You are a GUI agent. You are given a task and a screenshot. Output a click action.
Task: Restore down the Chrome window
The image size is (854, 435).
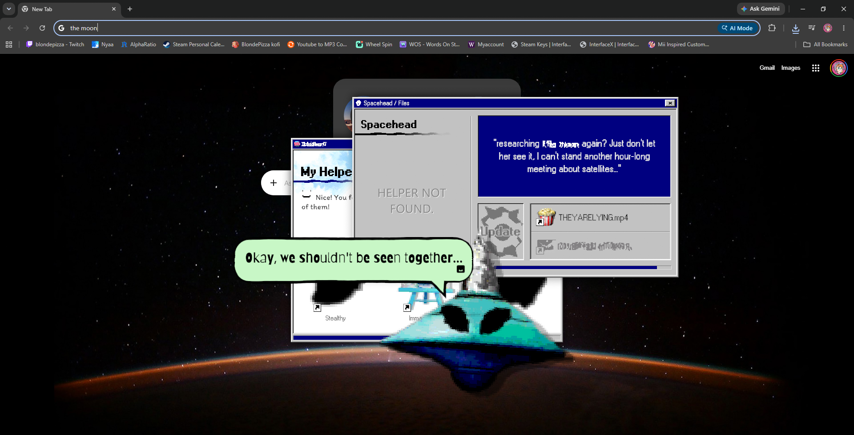[823, 9]
